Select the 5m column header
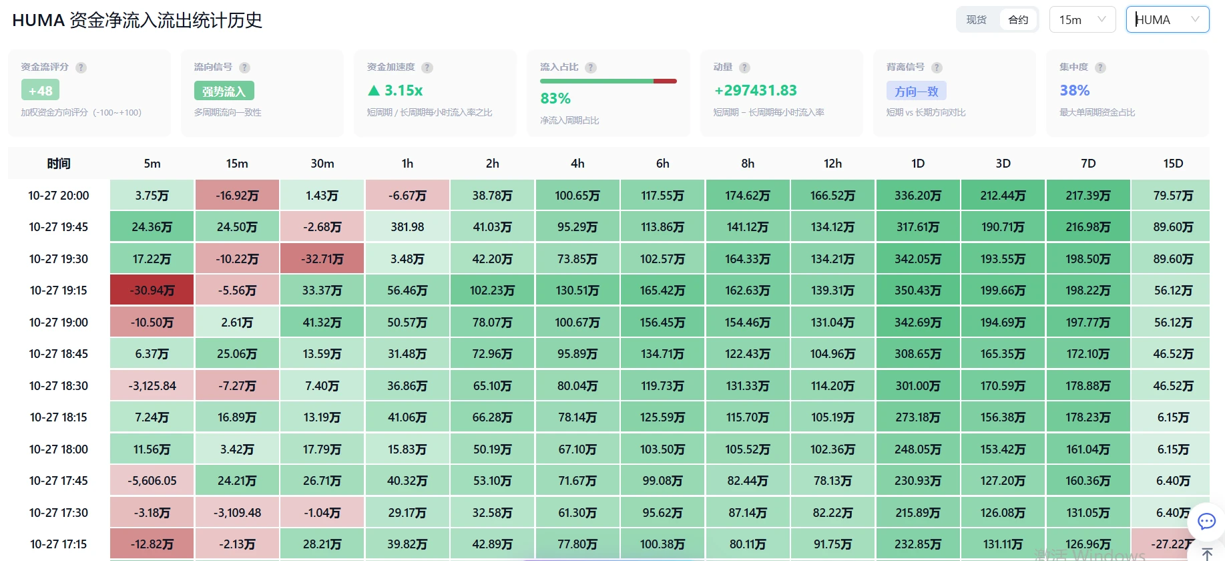 pos(152,164)
